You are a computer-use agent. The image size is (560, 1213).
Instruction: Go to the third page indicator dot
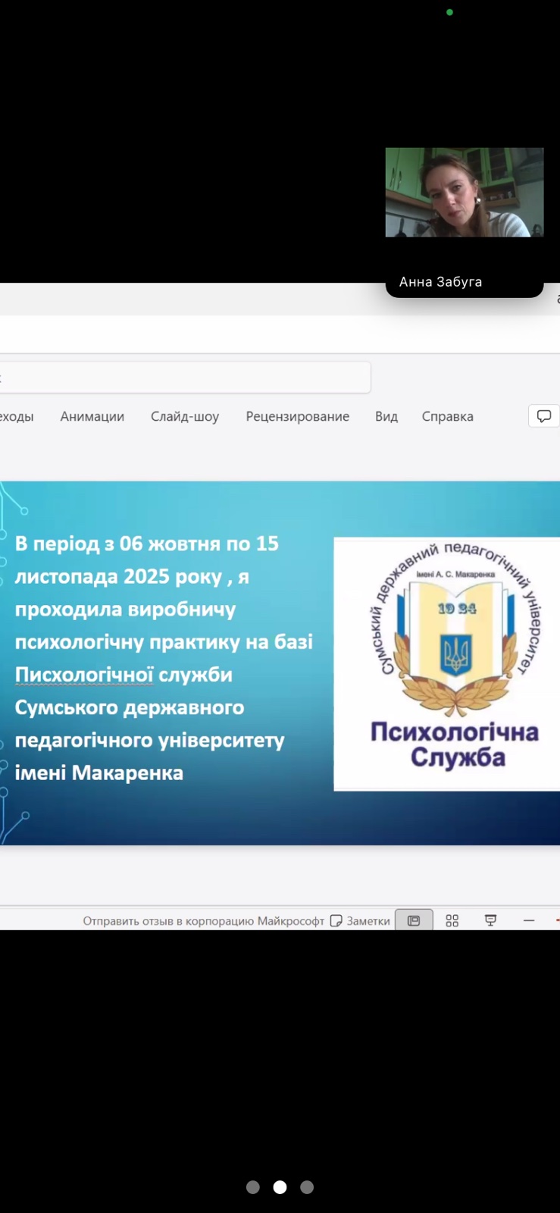click(307, 1187)
